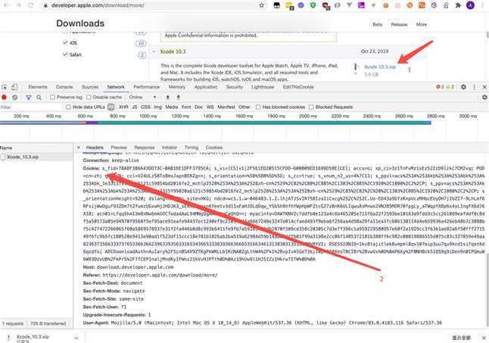Open the Beta downloads link
The image size is (489, 343).
pos(378,24)
